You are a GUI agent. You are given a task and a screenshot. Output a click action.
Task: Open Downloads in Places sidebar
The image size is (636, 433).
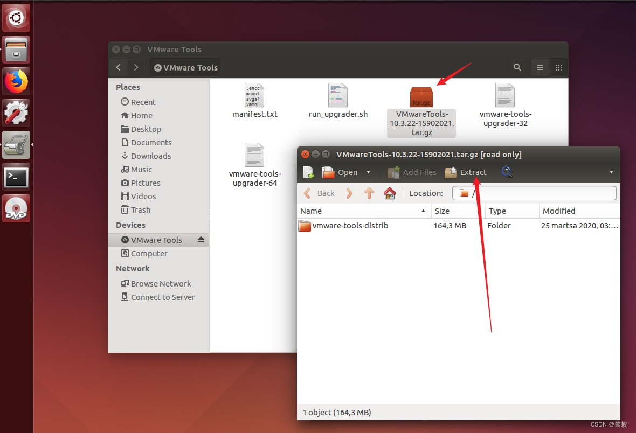[146, 156]
